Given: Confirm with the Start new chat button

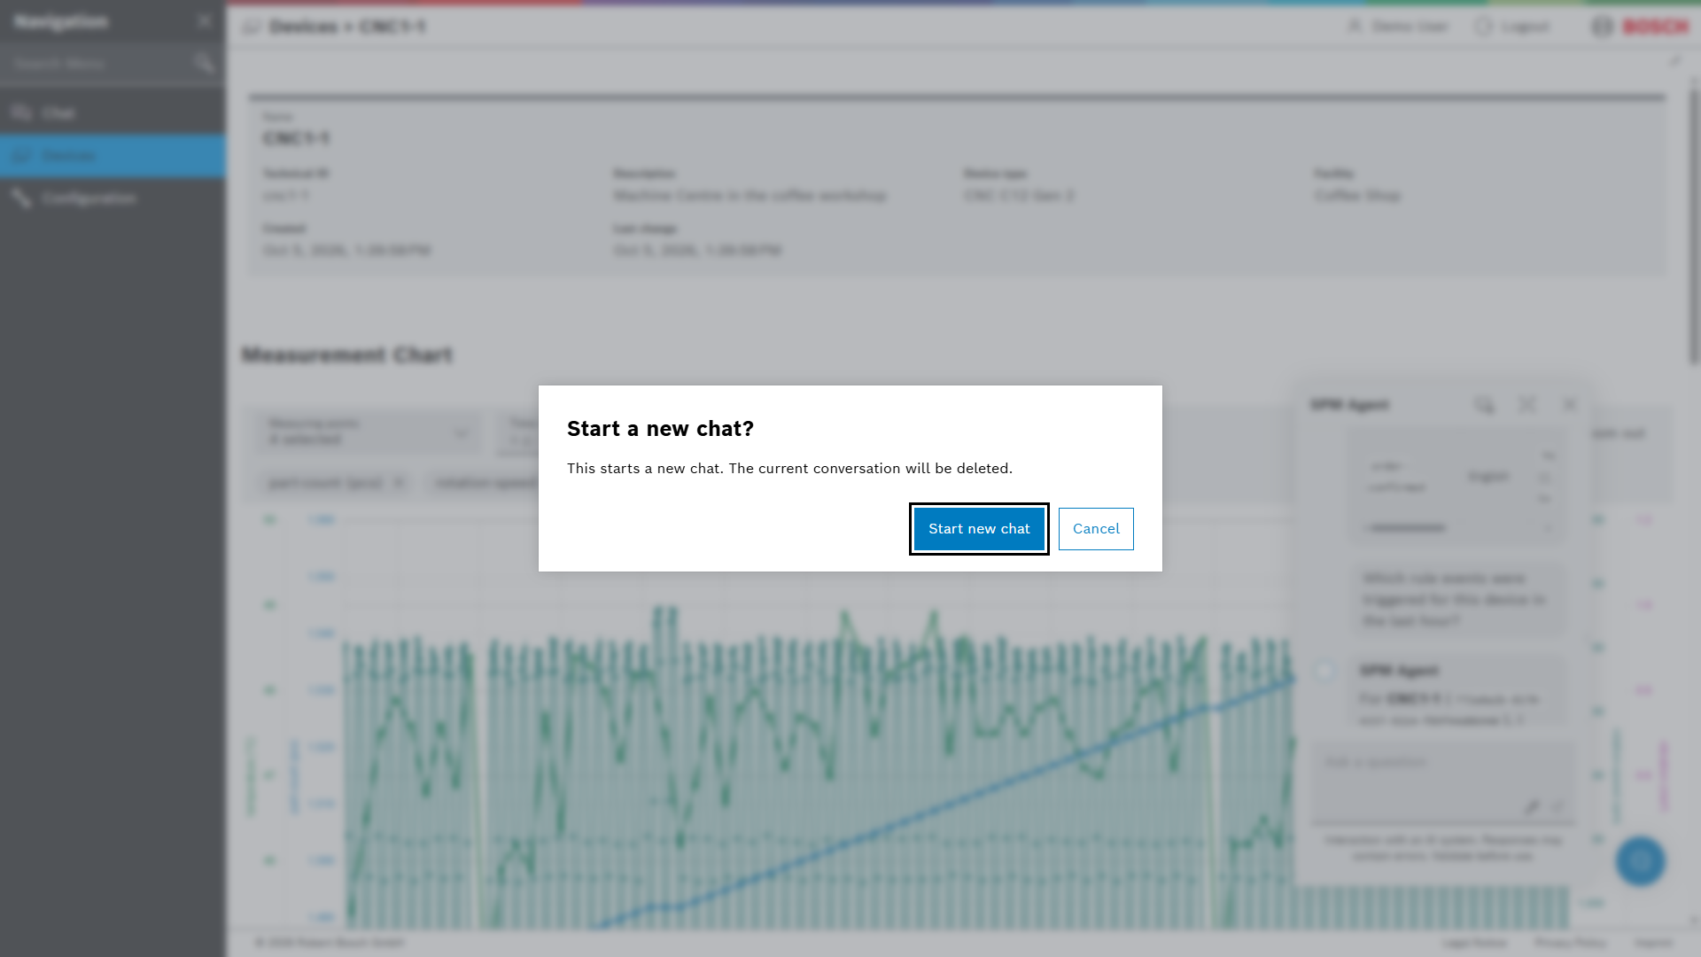Looking at the screenshot, I should coord(979,529).
